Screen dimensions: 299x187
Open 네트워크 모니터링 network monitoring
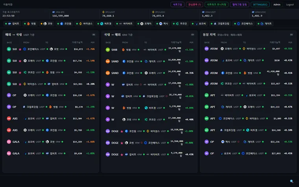click(x=216, y=4)
